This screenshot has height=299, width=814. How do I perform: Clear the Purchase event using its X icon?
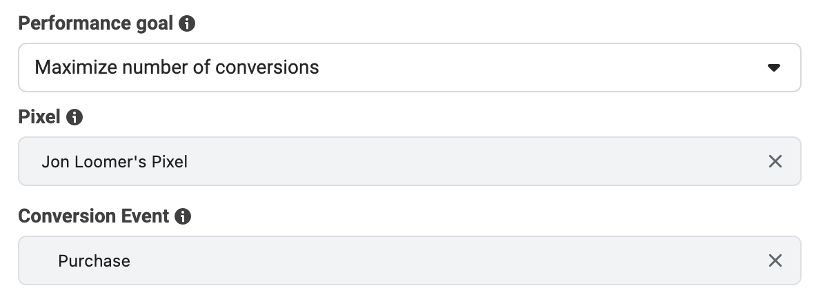point(775,260)
